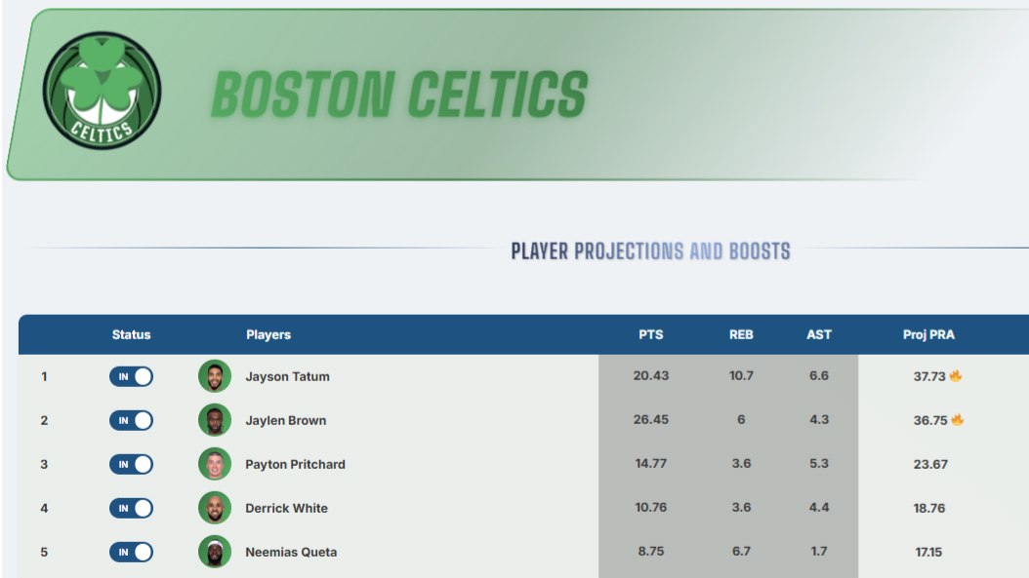Select the Jaylen Brown name

pos(285,420)
